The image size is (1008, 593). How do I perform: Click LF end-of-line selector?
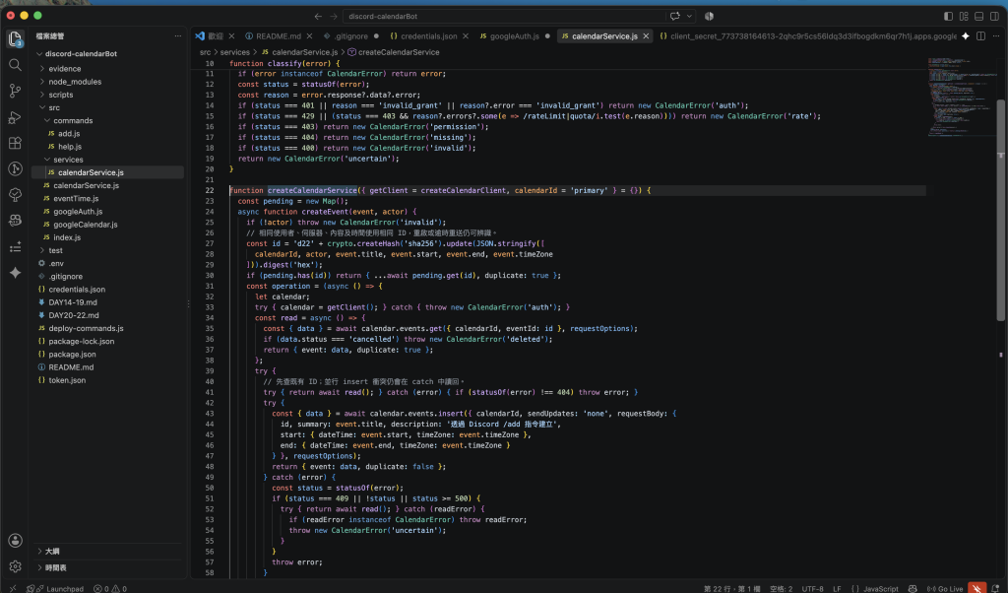point(837,588)
